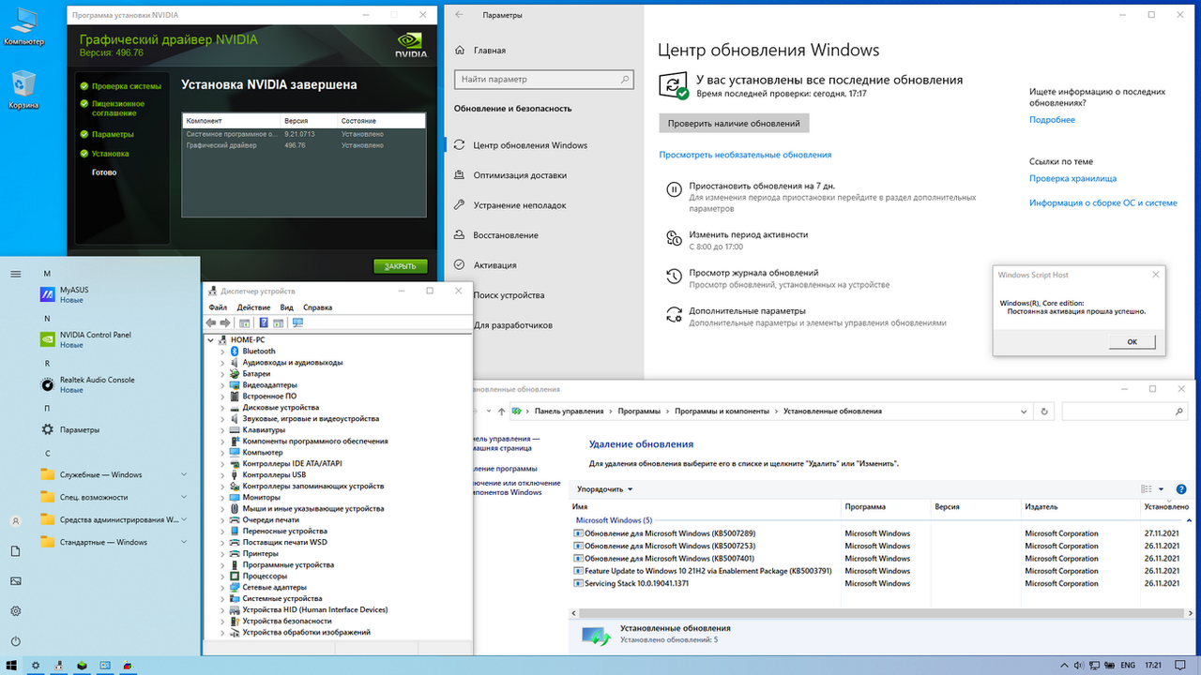Click blue help icon in Installed Updates
This screenshot has width=1201, height=675.
(x=1182, y=488)
